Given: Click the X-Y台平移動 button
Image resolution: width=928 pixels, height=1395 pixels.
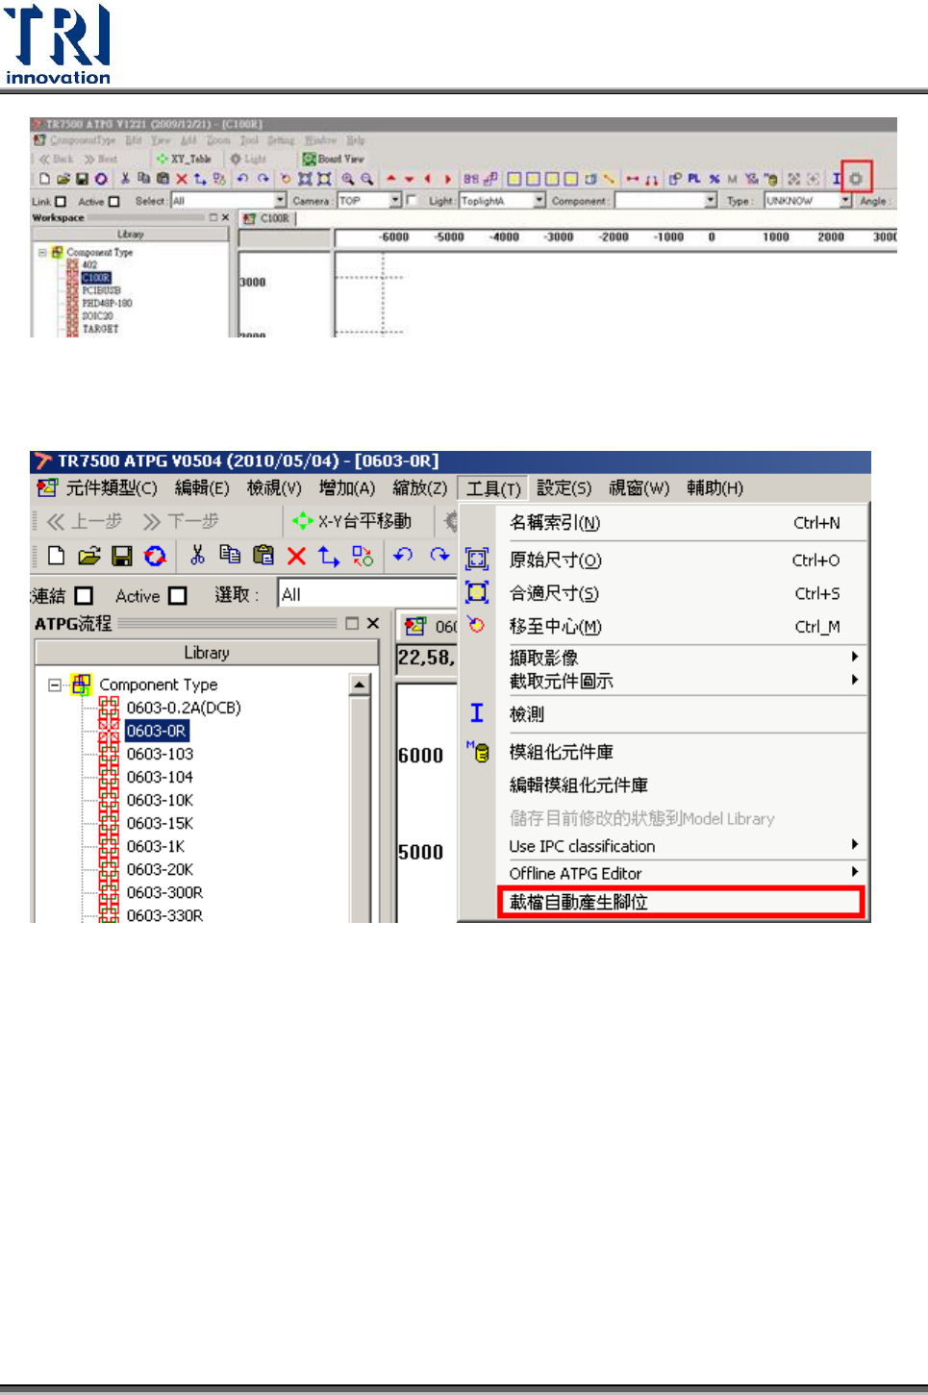Looking at the screenshot, I should pos(352,521).
